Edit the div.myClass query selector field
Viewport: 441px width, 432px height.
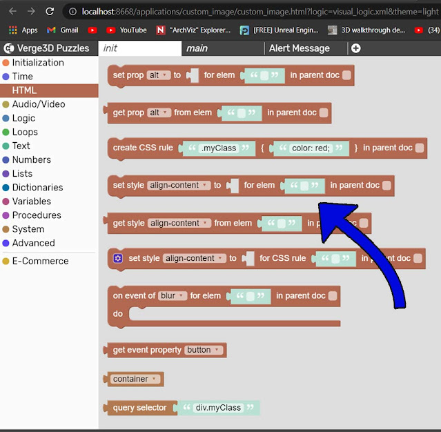218,408
